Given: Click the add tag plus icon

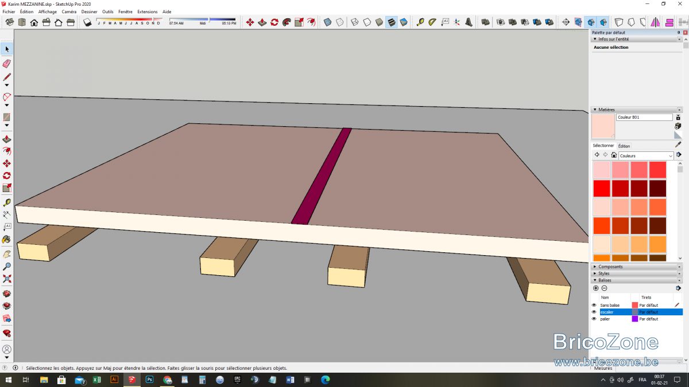Looking at the screenshot, I should pos(595,288).
